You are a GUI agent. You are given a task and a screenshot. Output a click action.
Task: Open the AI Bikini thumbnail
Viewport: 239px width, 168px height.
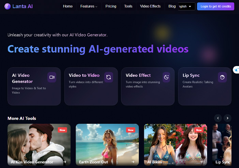tap(176, 144)
